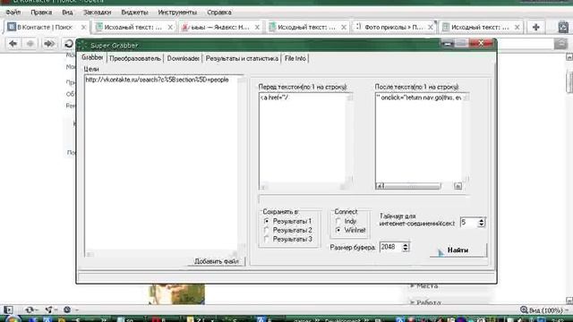Image resolution: width=573 pixels, height=322 pixels.
Task: Open Opera closed tabs trash icon
Action: 563,27
